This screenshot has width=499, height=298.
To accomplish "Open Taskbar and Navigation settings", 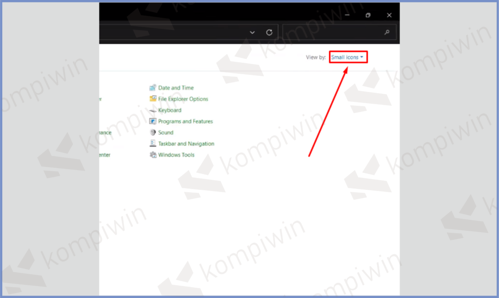I will [187, 144].
